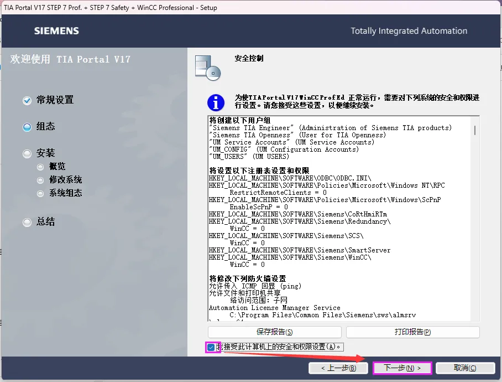Proceed with 下一步(N) button

point(402,368)
